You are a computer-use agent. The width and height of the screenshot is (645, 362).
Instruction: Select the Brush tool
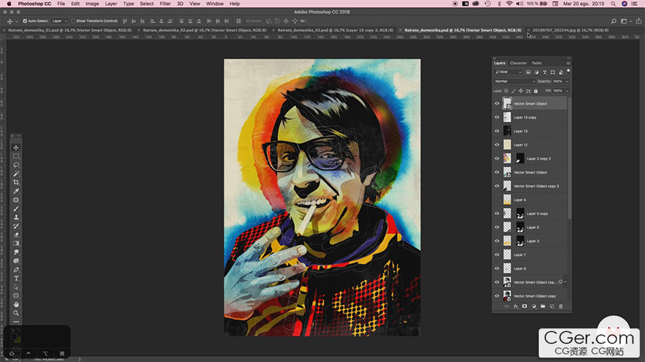click(x=16, y=208)
